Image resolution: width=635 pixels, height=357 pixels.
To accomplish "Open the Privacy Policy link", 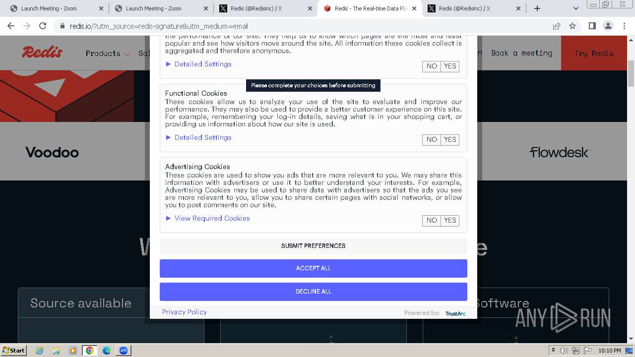I will click(185, 312).
